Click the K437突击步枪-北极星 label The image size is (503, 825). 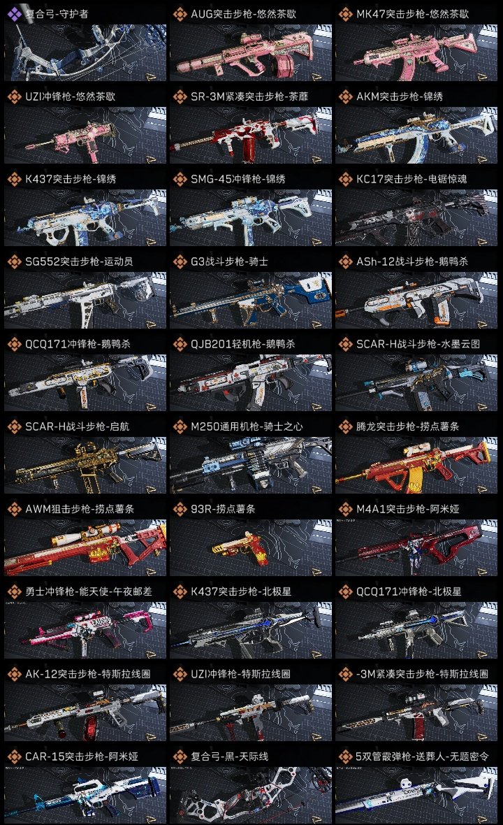pos(241,591)
